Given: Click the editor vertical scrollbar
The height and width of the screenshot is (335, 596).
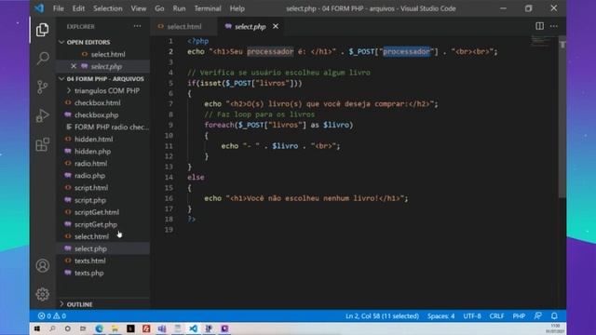Looking at the screenshot, I should (562, 118).
